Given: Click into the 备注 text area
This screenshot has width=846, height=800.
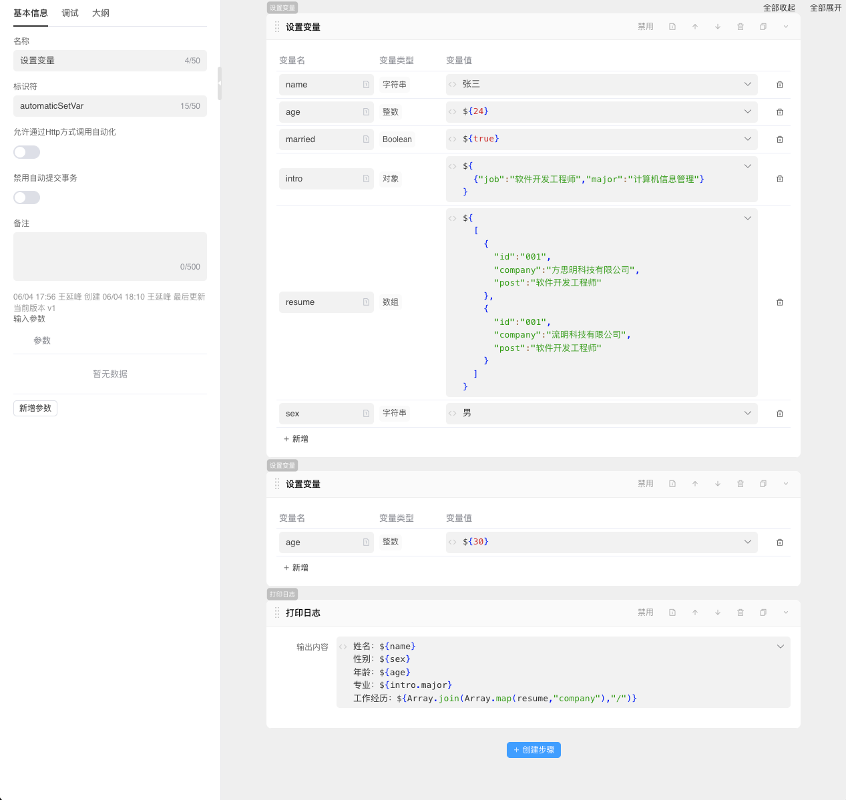Looking at the screenshot, I should [110, 254].
